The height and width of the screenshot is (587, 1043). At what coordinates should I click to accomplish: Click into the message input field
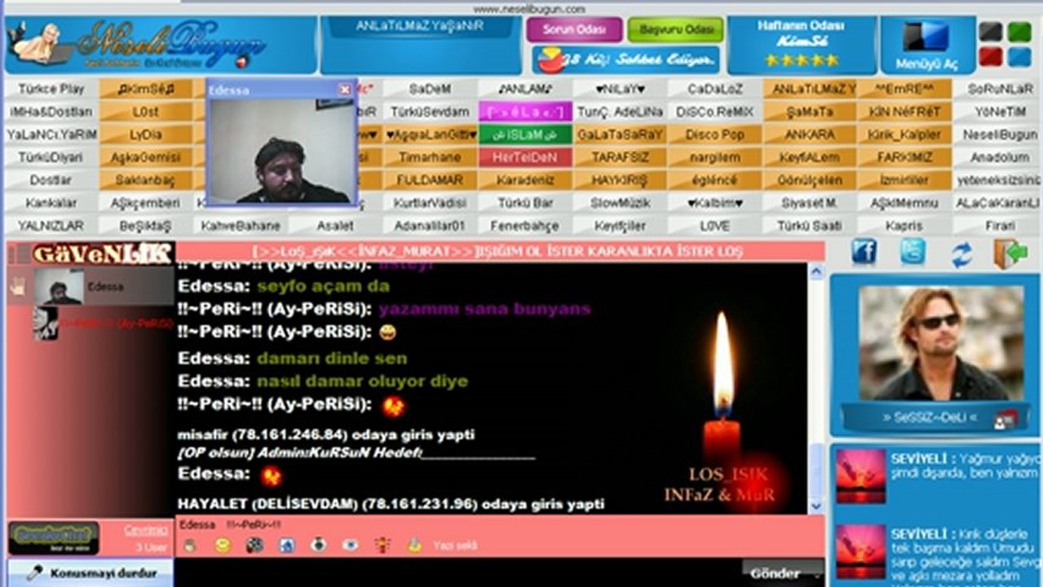(457, 572)
